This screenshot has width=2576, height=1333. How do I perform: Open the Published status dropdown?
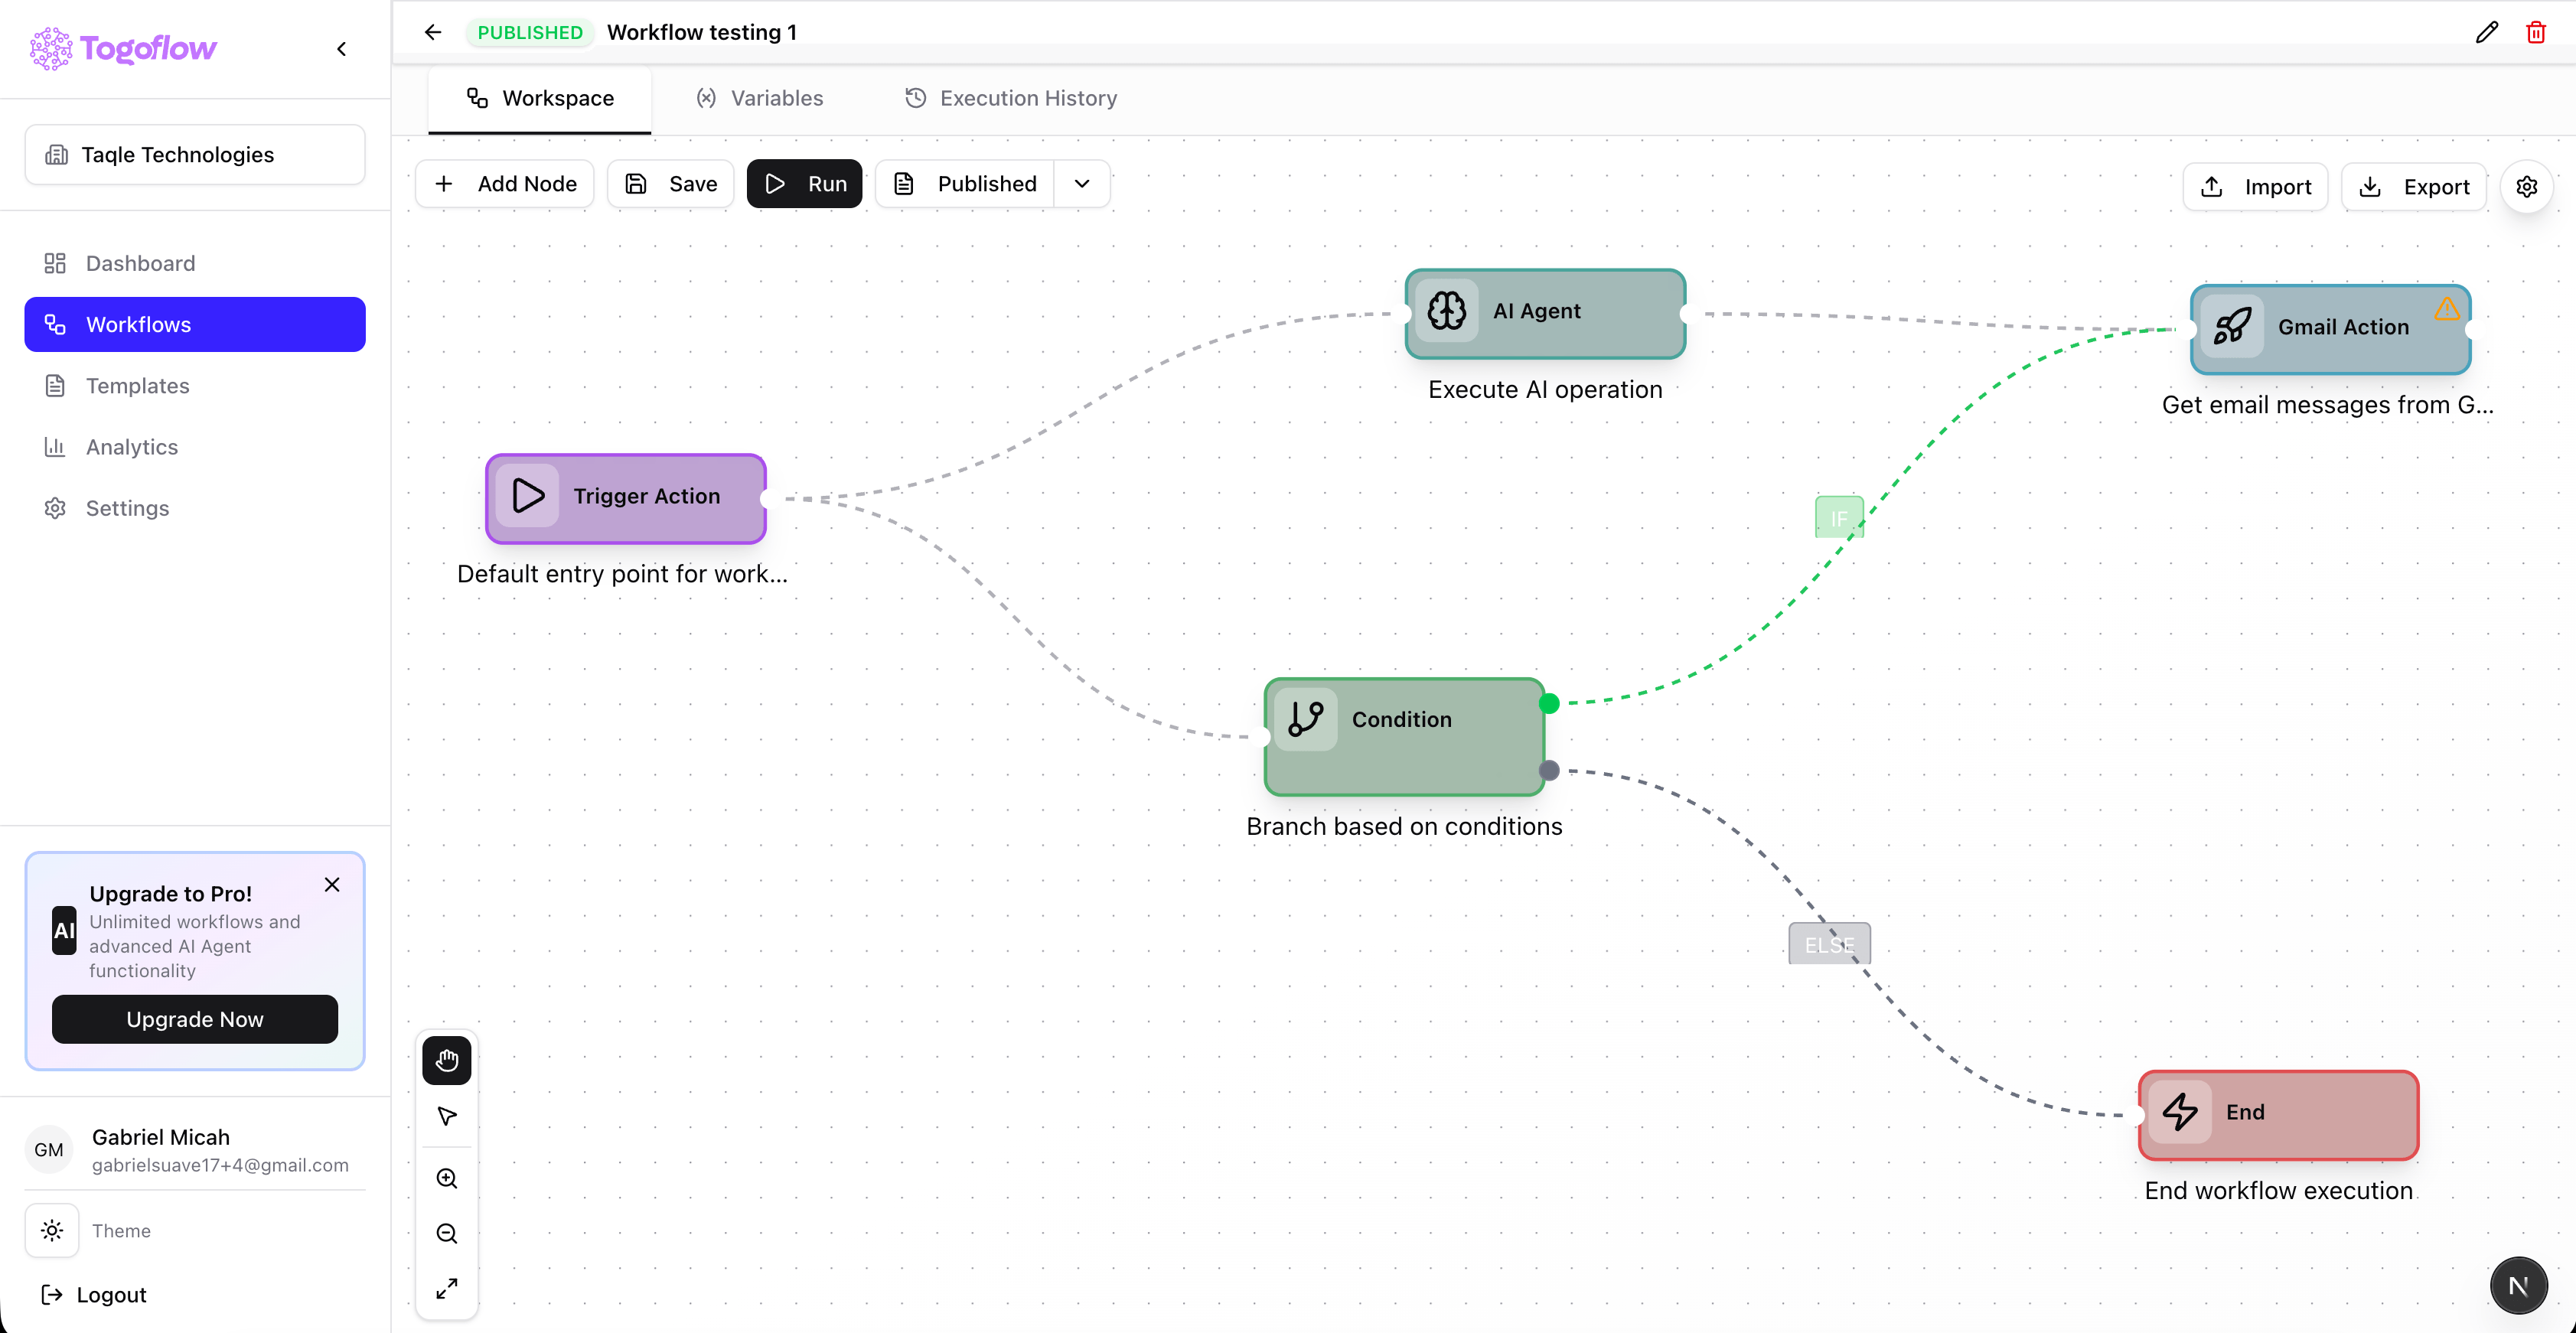click(x=1082, y=183)
